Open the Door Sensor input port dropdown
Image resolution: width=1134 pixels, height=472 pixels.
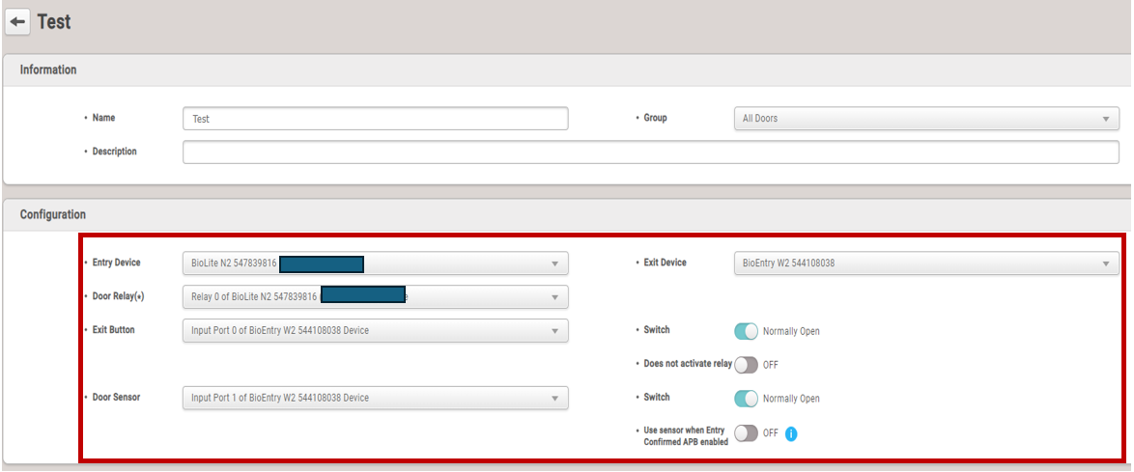(375, 398)
